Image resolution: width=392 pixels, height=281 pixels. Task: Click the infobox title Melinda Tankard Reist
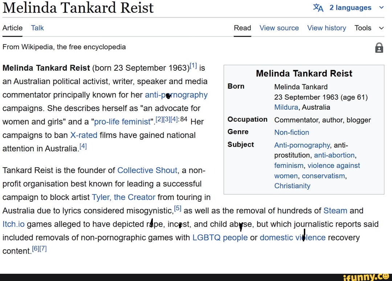pyautogui.click(x=304, y=74)
